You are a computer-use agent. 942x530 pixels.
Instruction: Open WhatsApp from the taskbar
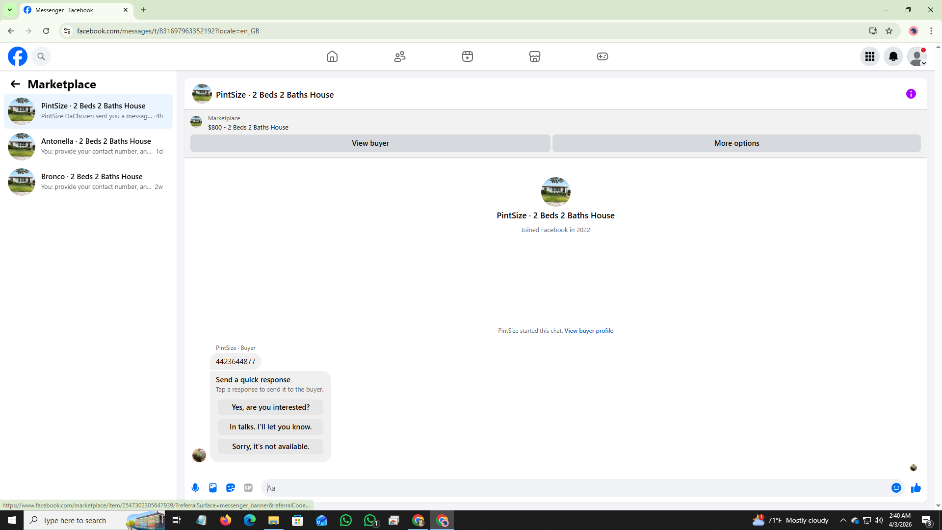coord(346,520)
